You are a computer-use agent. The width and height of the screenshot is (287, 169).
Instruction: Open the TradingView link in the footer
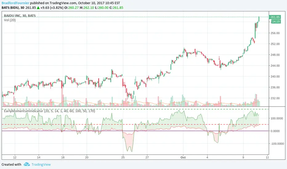coord(41,164)
